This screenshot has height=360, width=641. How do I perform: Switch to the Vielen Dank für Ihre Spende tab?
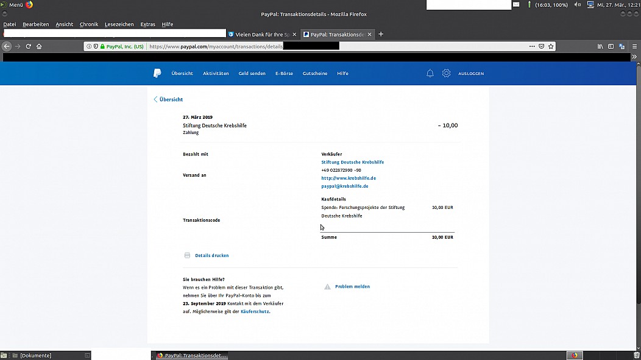click(x=262, y=34)
